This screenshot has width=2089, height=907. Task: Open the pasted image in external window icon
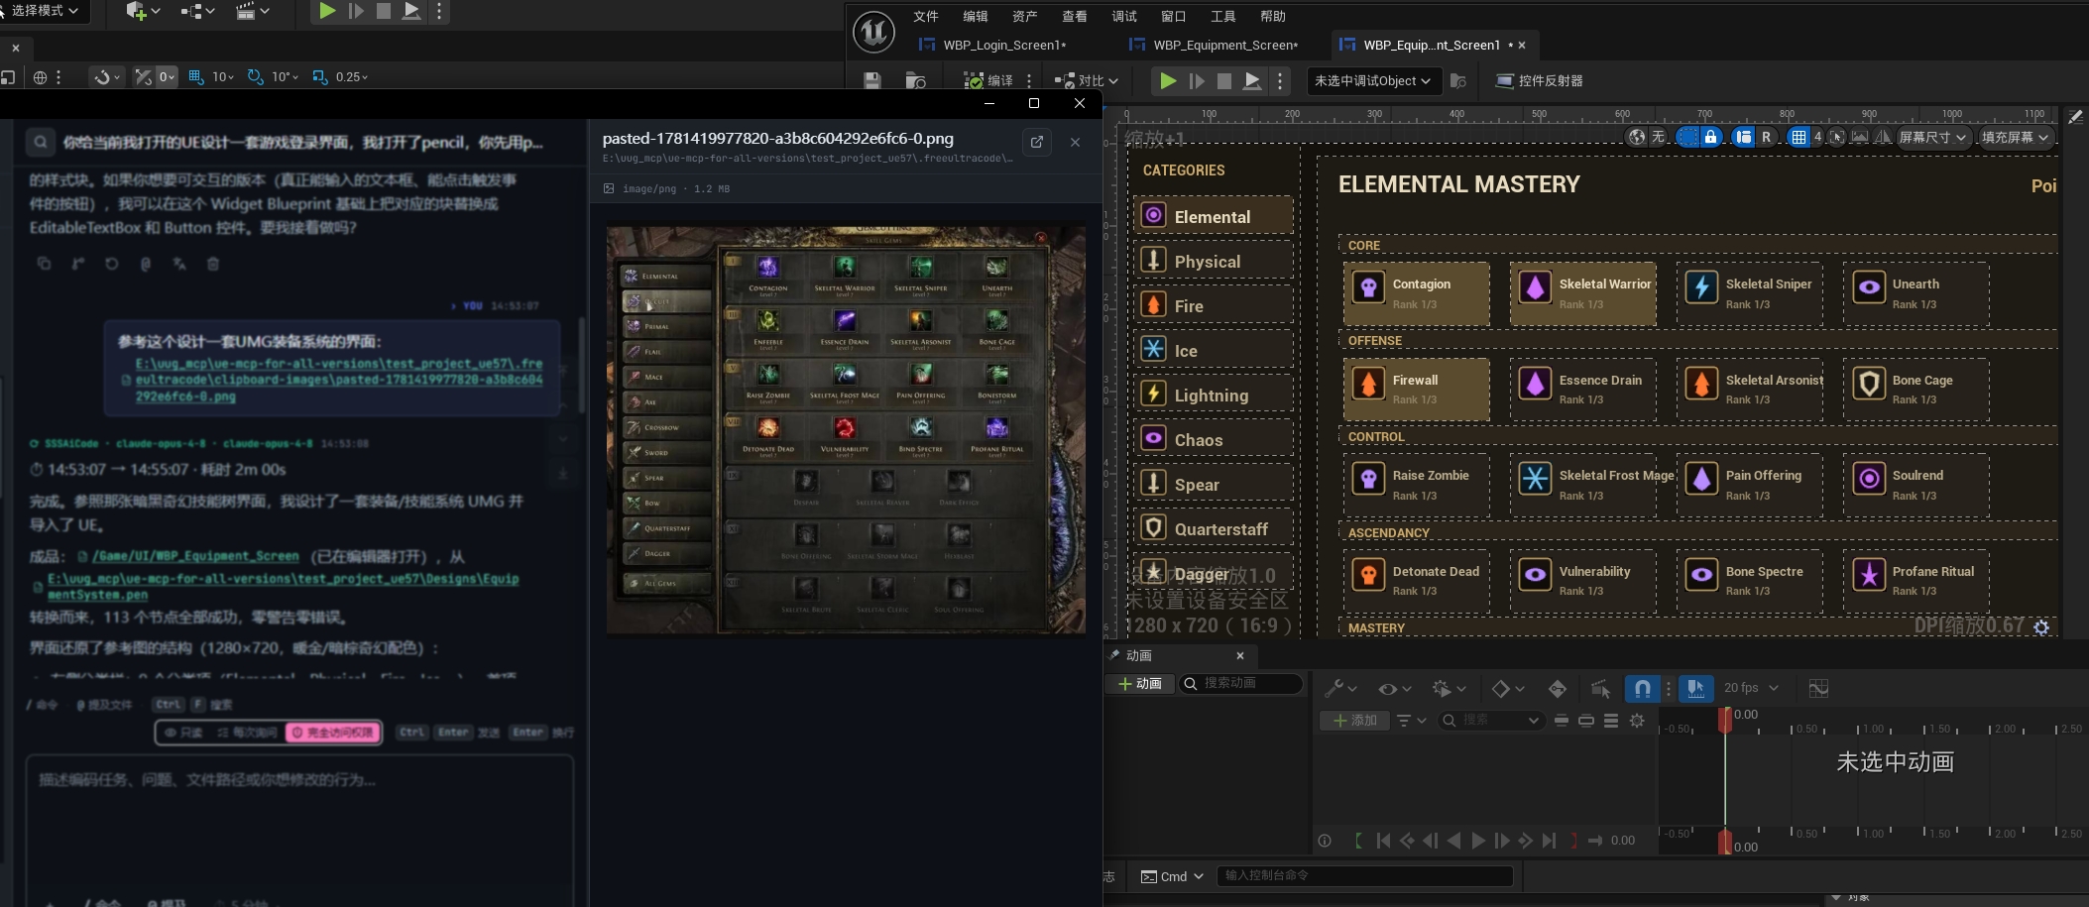[1037, 142]
